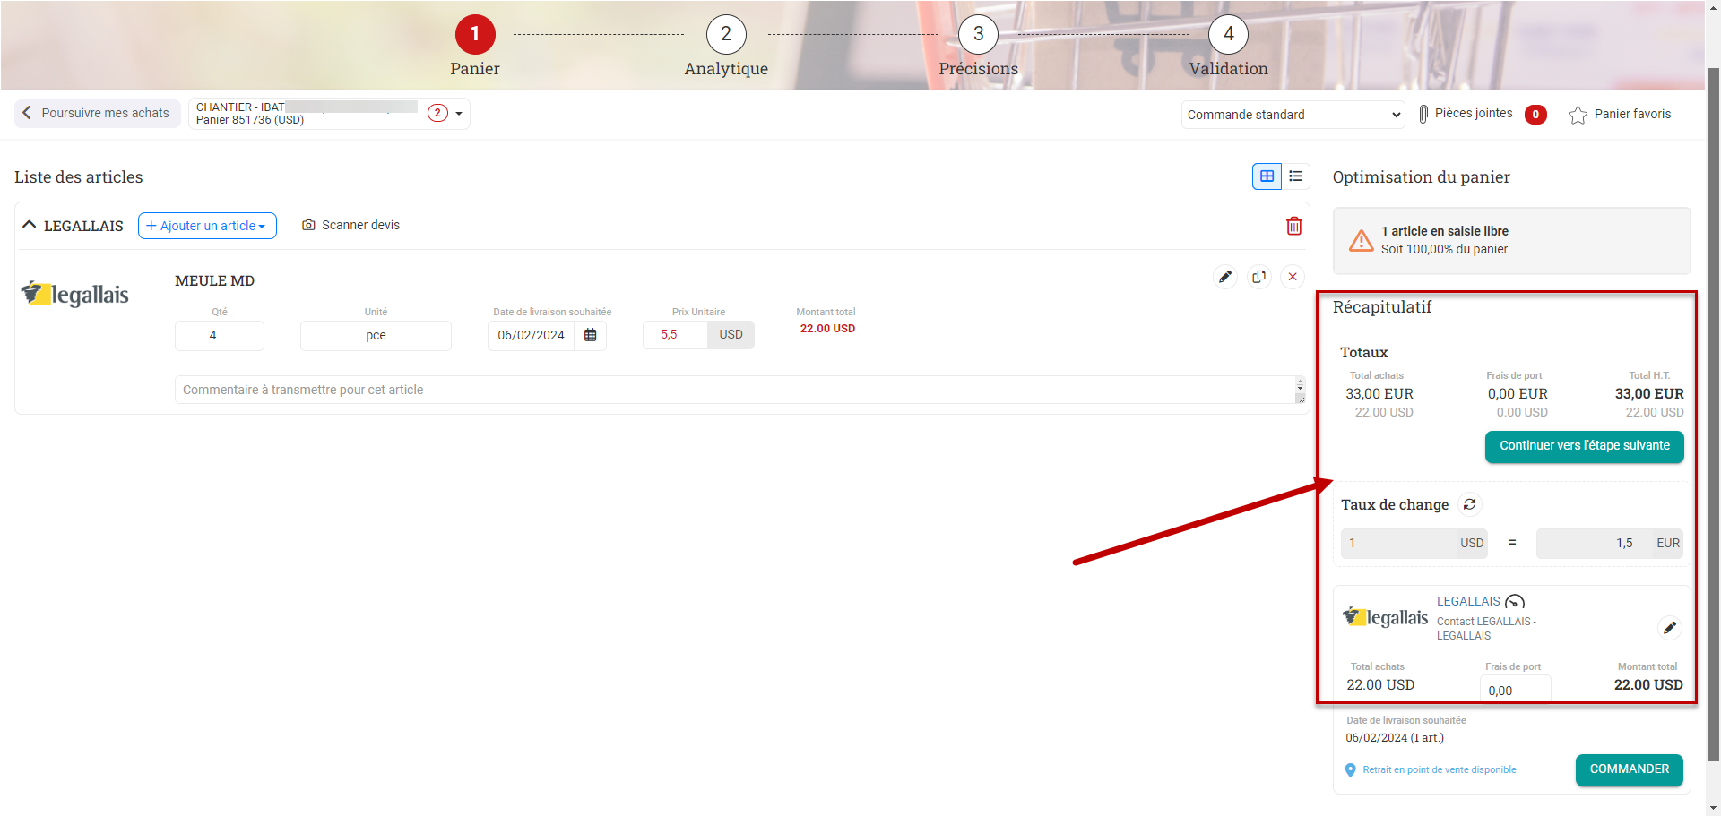
Task: Collapse the LEGALLAIS supplier section
Action: (30, 225)
